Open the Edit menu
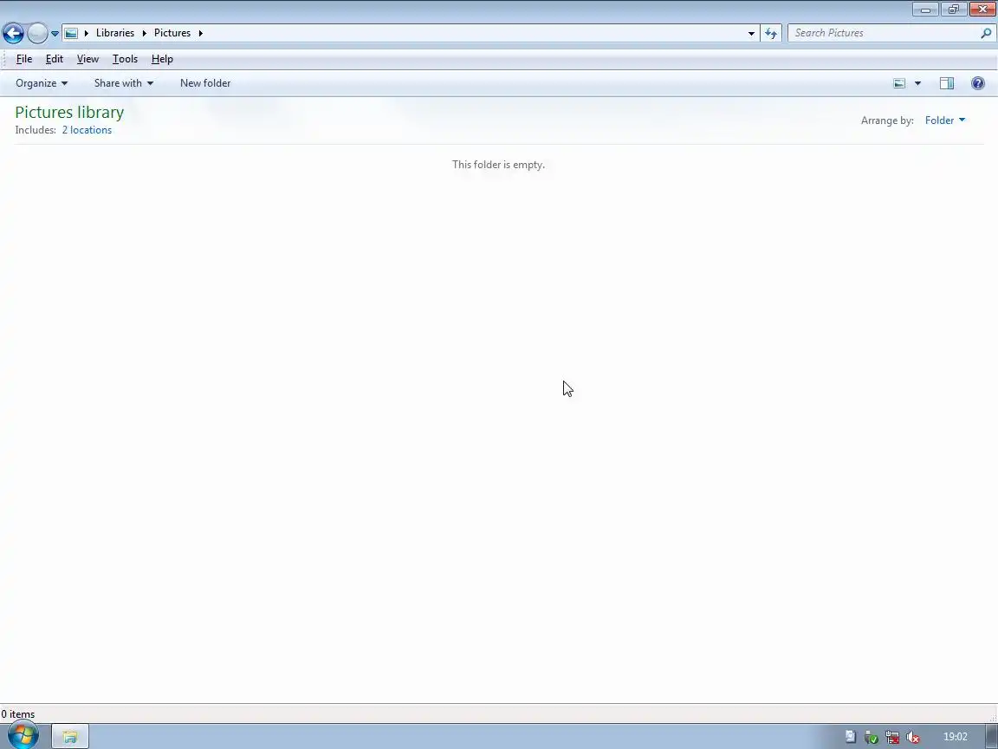This screenshot has height=749, width=998. click(54, 59)
